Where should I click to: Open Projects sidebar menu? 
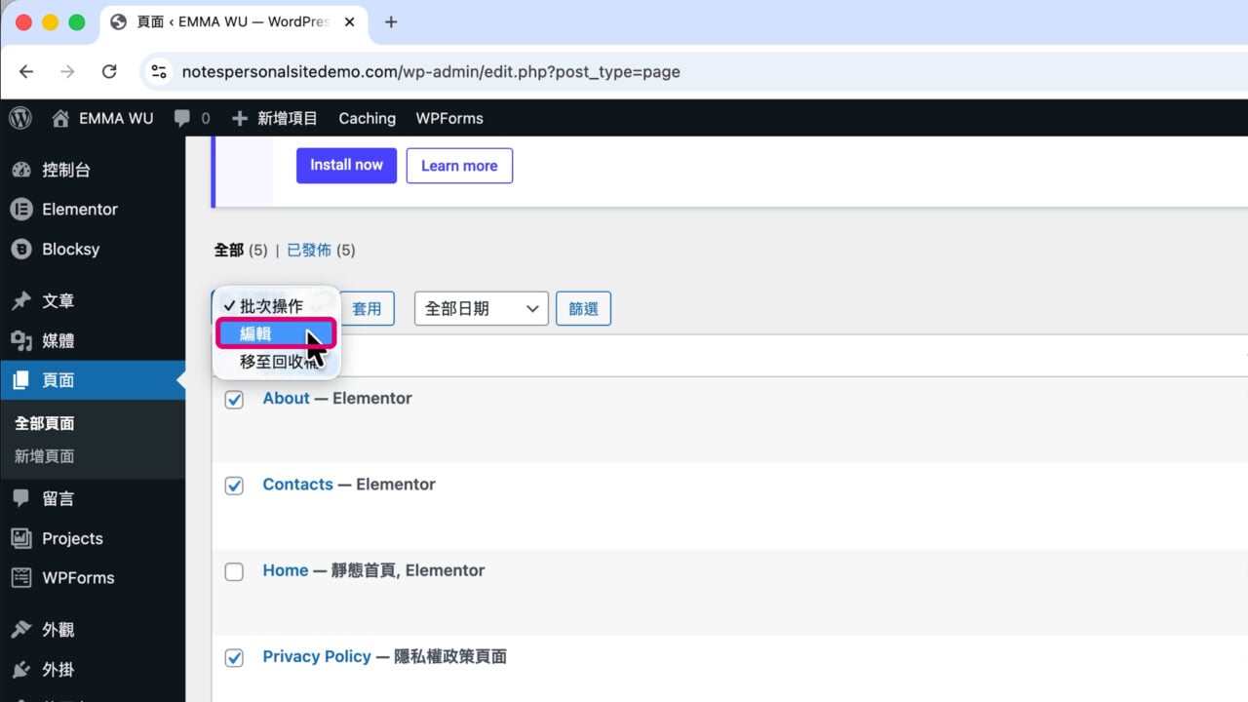pos(93,538)
